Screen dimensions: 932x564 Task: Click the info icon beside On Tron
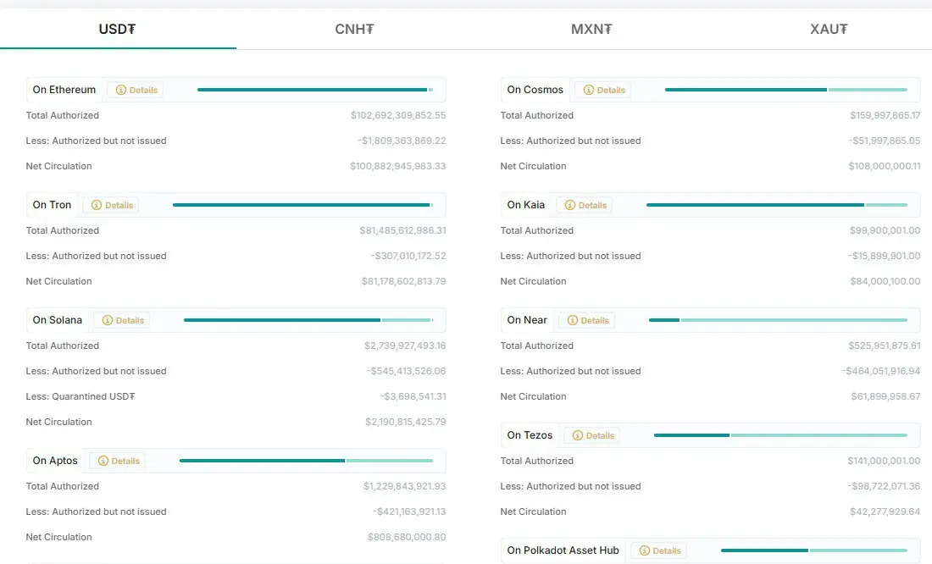pos(97,206)
